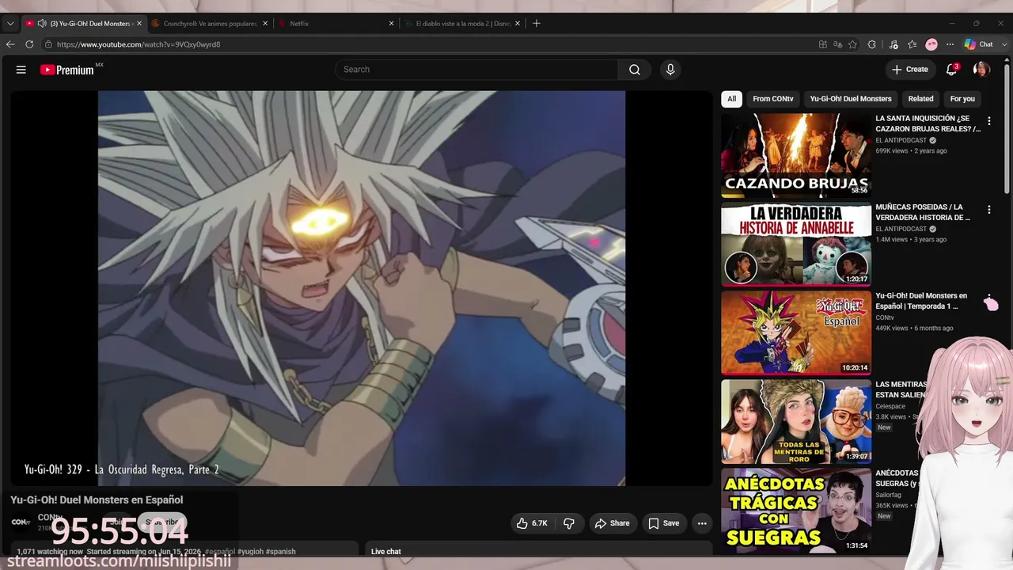Expand the tab search dropdown arrow

(10, 24)
